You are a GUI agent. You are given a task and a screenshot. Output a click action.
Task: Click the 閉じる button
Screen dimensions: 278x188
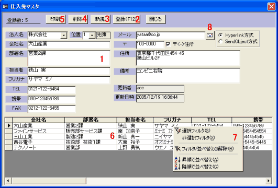click(x=155, y=19)
